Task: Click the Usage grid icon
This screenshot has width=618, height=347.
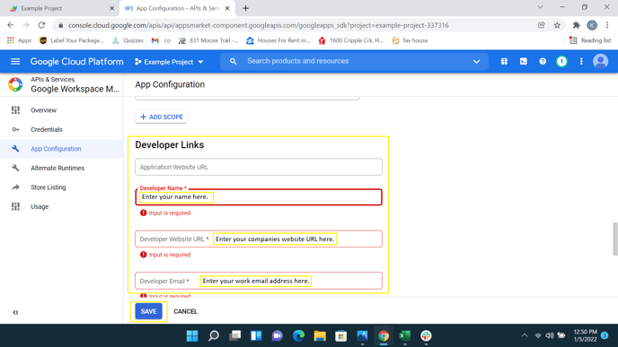Action: [x=15, y=206]
